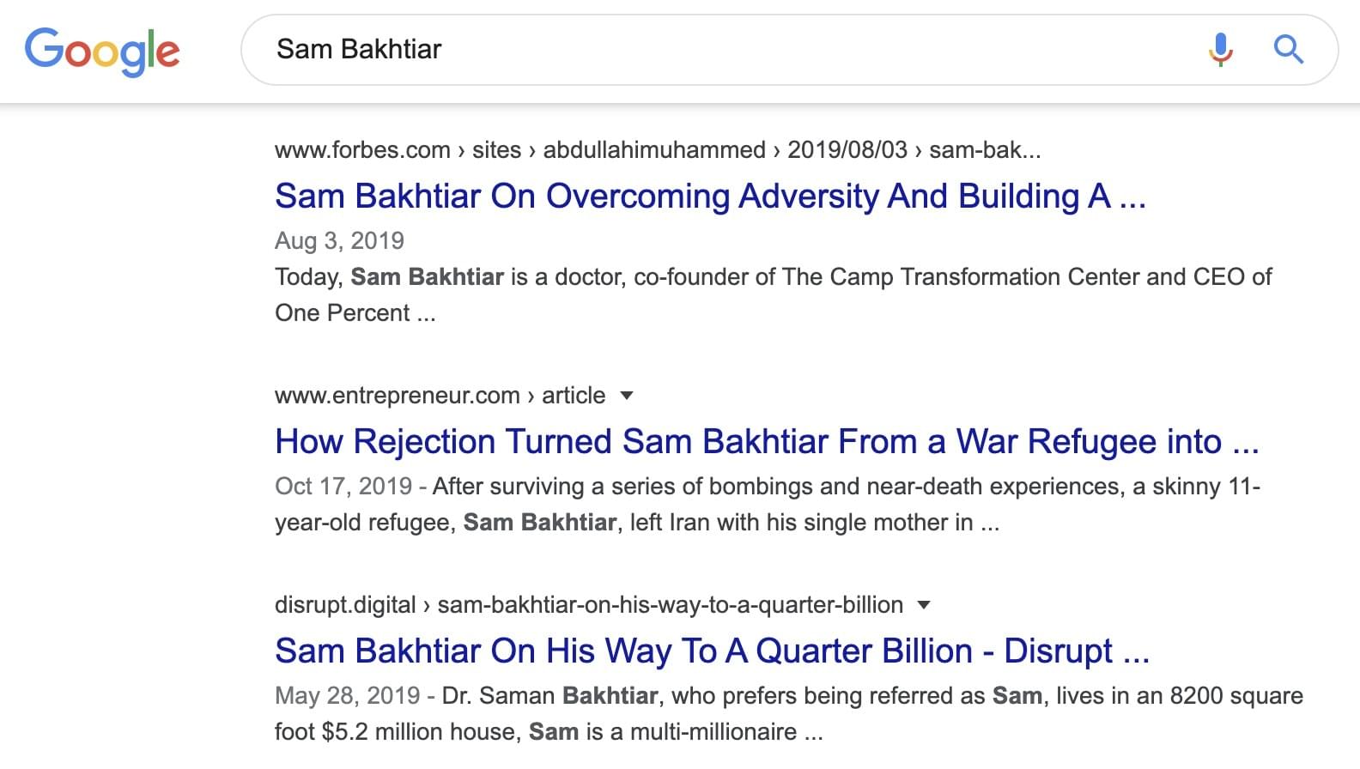Image resolution: width=1360 pixels, height=769 pixels.
Task: Click the Aug 3, 2019 date
Action: point(339,241)
